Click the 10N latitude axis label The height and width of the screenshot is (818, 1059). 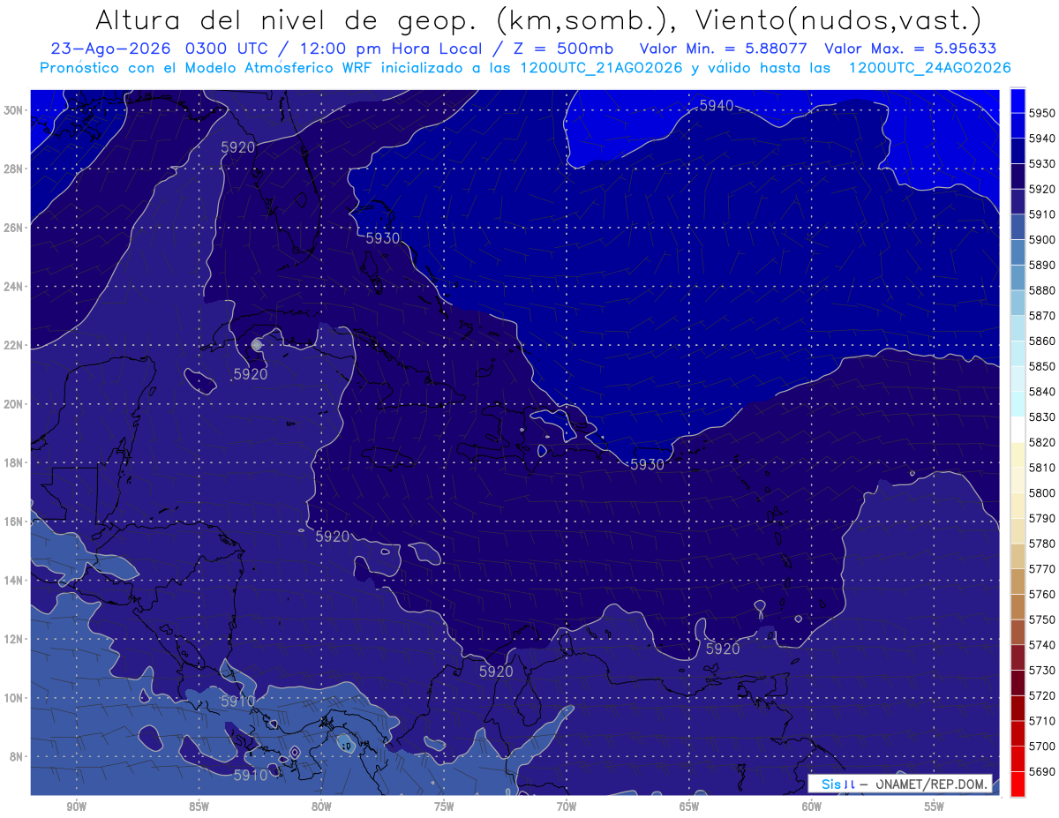[14, 698]
